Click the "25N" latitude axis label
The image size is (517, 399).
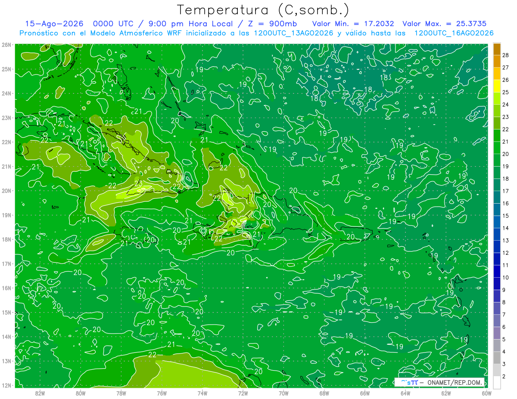coord(6,69)
